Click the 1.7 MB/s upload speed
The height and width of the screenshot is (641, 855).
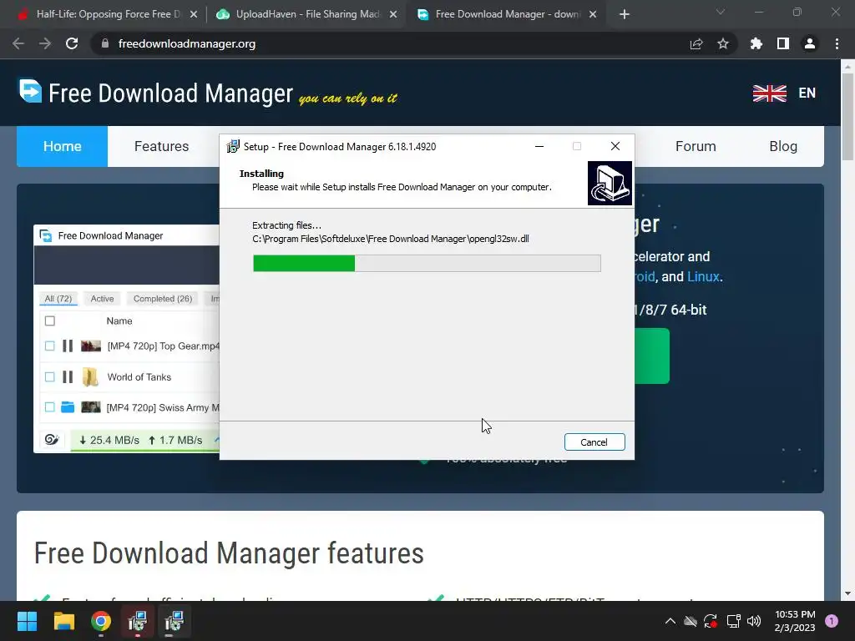tap(175, 440)
